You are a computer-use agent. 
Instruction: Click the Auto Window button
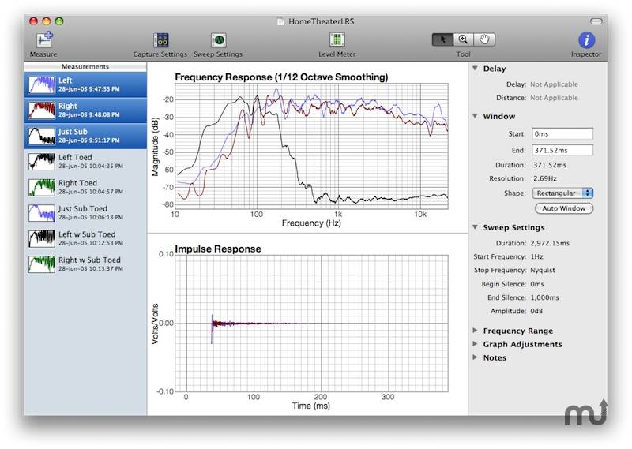tap(564, 208)
